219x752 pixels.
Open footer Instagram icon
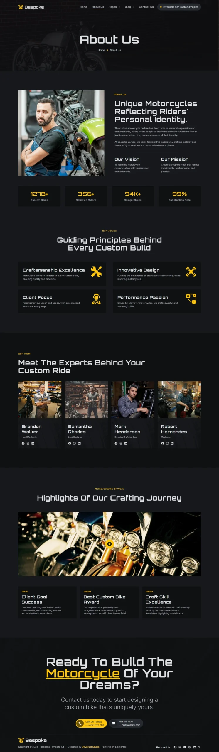coord(180,747)
